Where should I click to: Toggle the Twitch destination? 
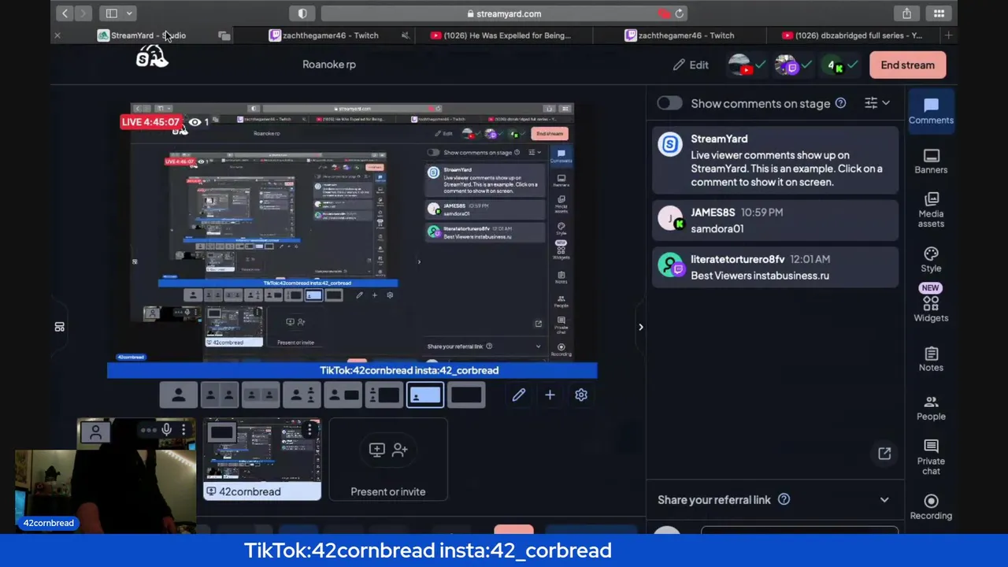tap(793, 65)
